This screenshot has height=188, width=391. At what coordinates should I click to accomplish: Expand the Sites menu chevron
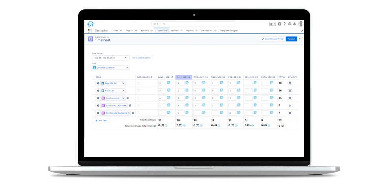121,31
